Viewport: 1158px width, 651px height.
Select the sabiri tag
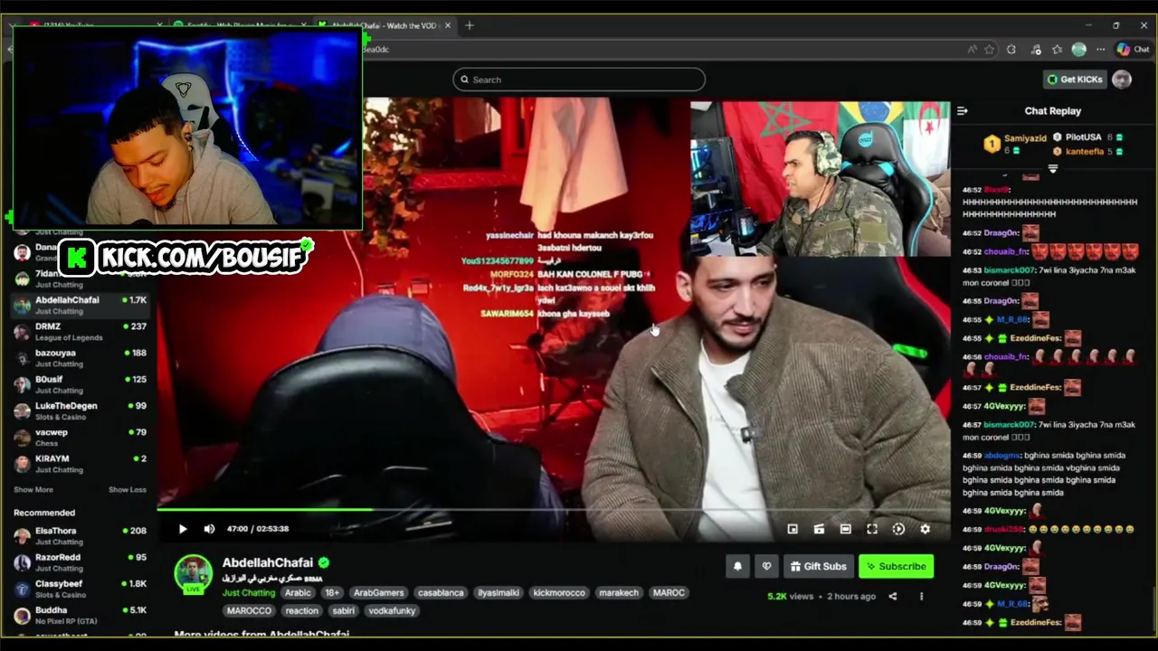[x=343, y=611]
